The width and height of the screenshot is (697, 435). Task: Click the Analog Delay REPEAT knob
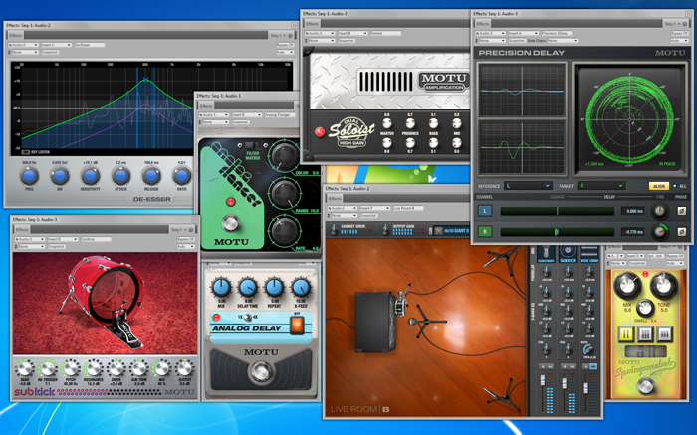[x=274, y=288]
